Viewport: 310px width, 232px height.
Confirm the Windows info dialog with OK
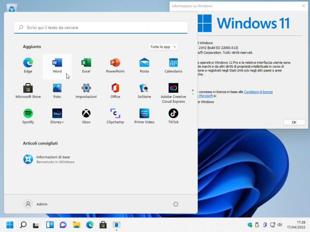(294, 122)
